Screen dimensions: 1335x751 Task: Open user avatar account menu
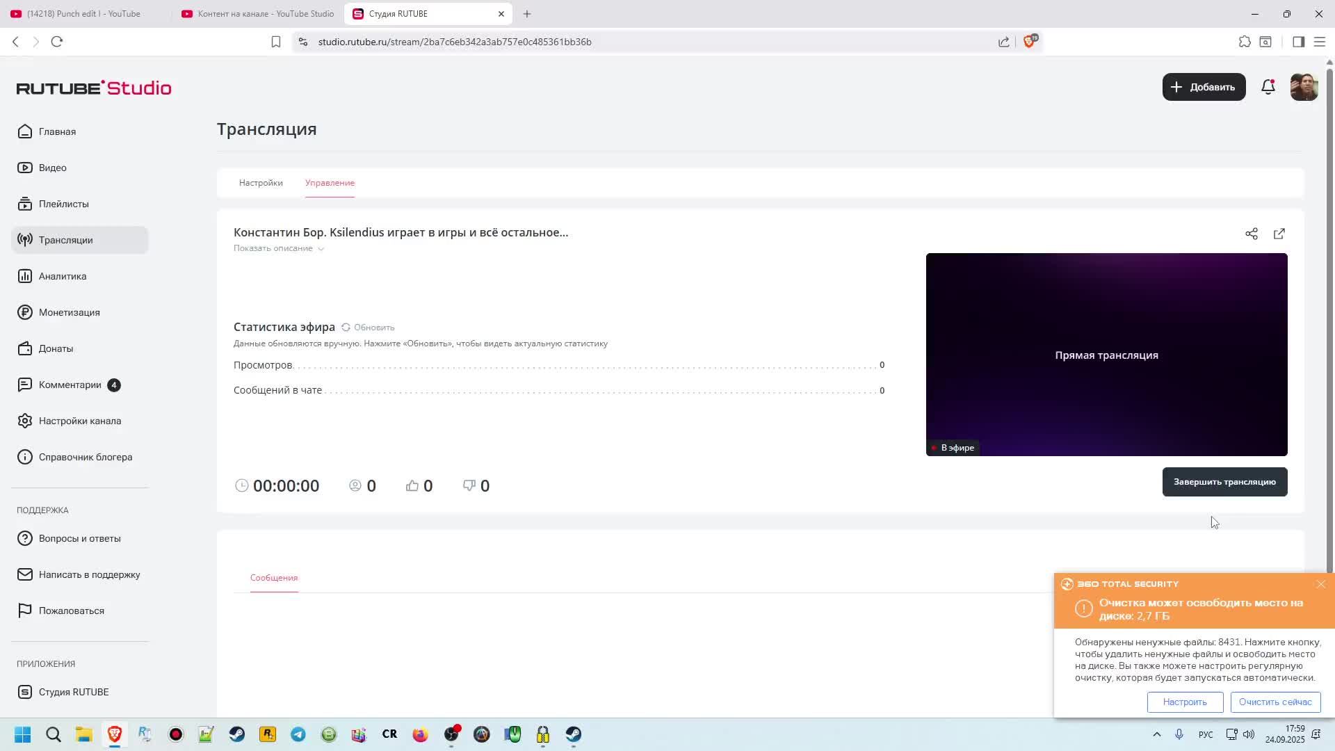1304,87
